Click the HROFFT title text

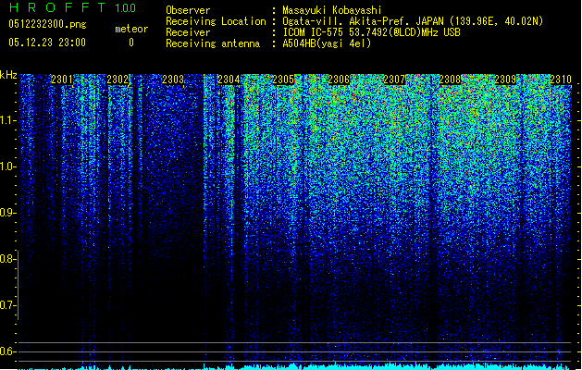click(57, 7)
